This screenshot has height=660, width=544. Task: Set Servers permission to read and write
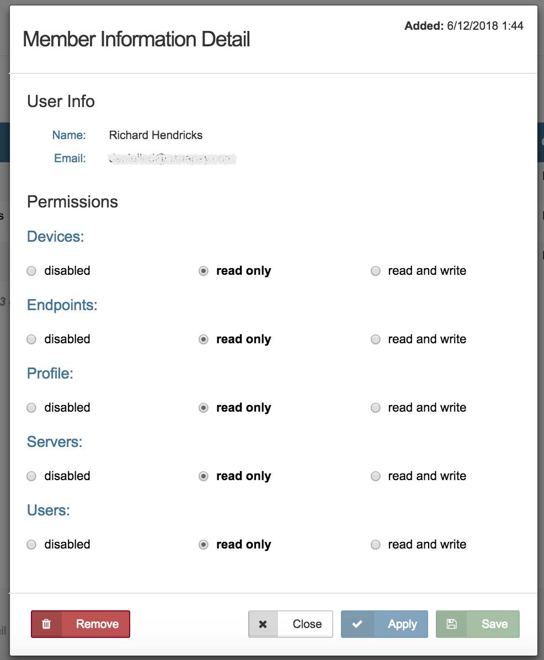point(375,476)
